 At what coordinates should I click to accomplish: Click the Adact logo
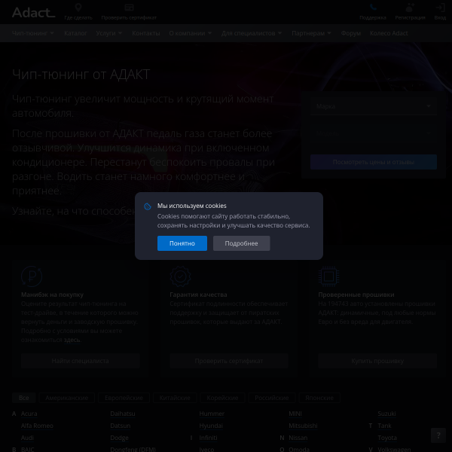pyautogui.click(x=33, y=13)
